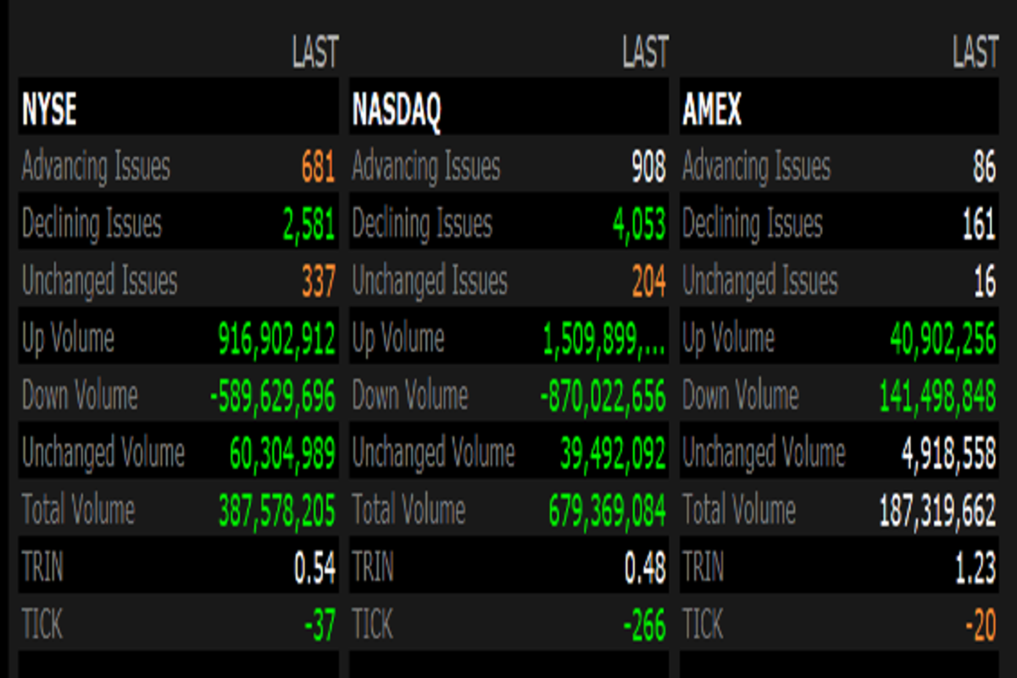This screenshot has height=678, width=1017.
Task: Click AMEX Declining Issues value 161
Action: tap(979, 225)
